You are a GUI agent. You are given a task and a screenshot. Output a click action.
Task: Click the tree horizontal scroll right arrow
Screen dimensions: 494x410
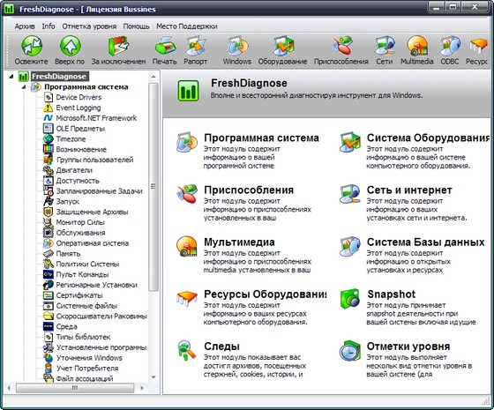tap(142, 388)
